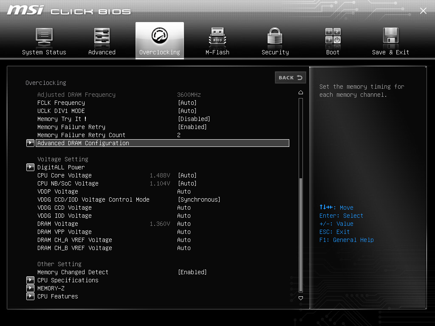This screenshot has width=435, height=326.
Task: Edit VDDG IOD Voltage Auto field
Action: [184, 216]
